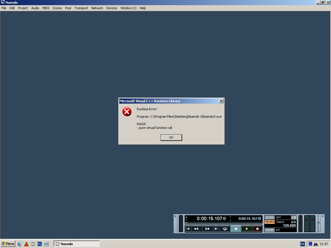This screenshot has width=331, height=248.
Task: Click the right collapse arrow of transport panel
Action: coord(323,216)
